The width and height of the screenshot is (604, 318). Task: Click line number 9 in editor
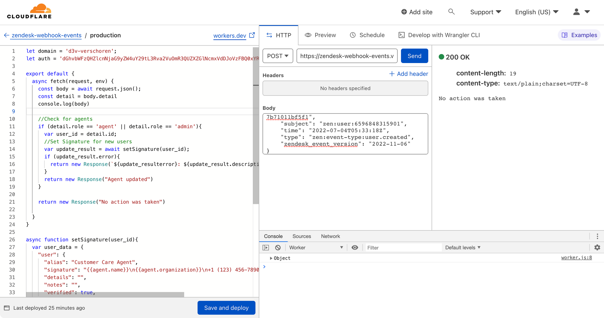13,111
